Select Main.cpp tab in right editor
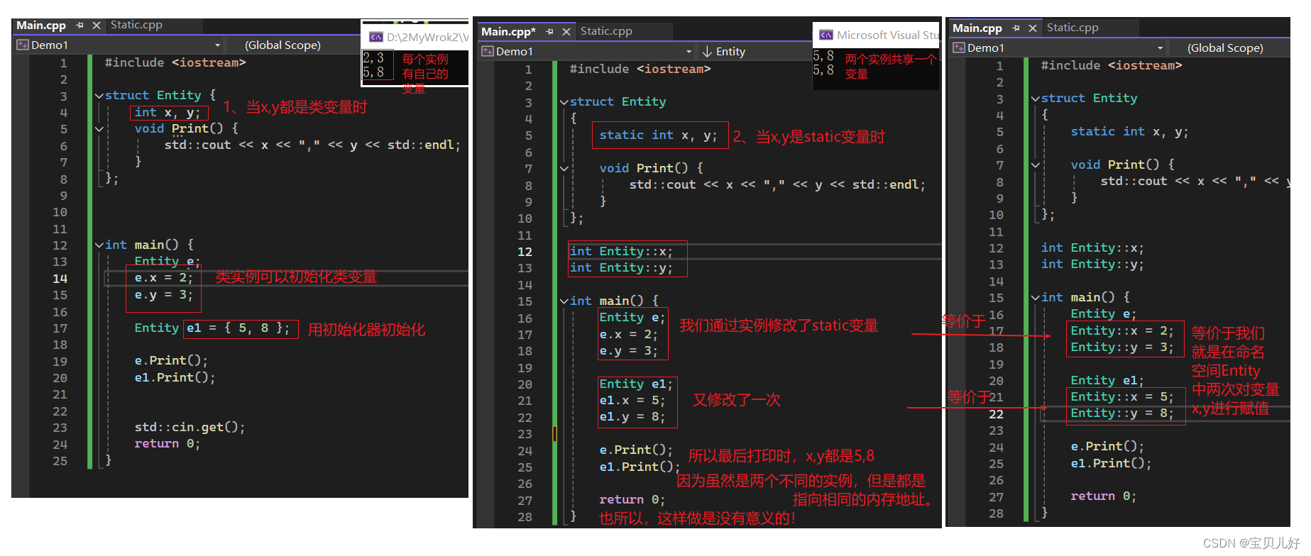This screenshot has width=1311, height=556. pos(977,28)
